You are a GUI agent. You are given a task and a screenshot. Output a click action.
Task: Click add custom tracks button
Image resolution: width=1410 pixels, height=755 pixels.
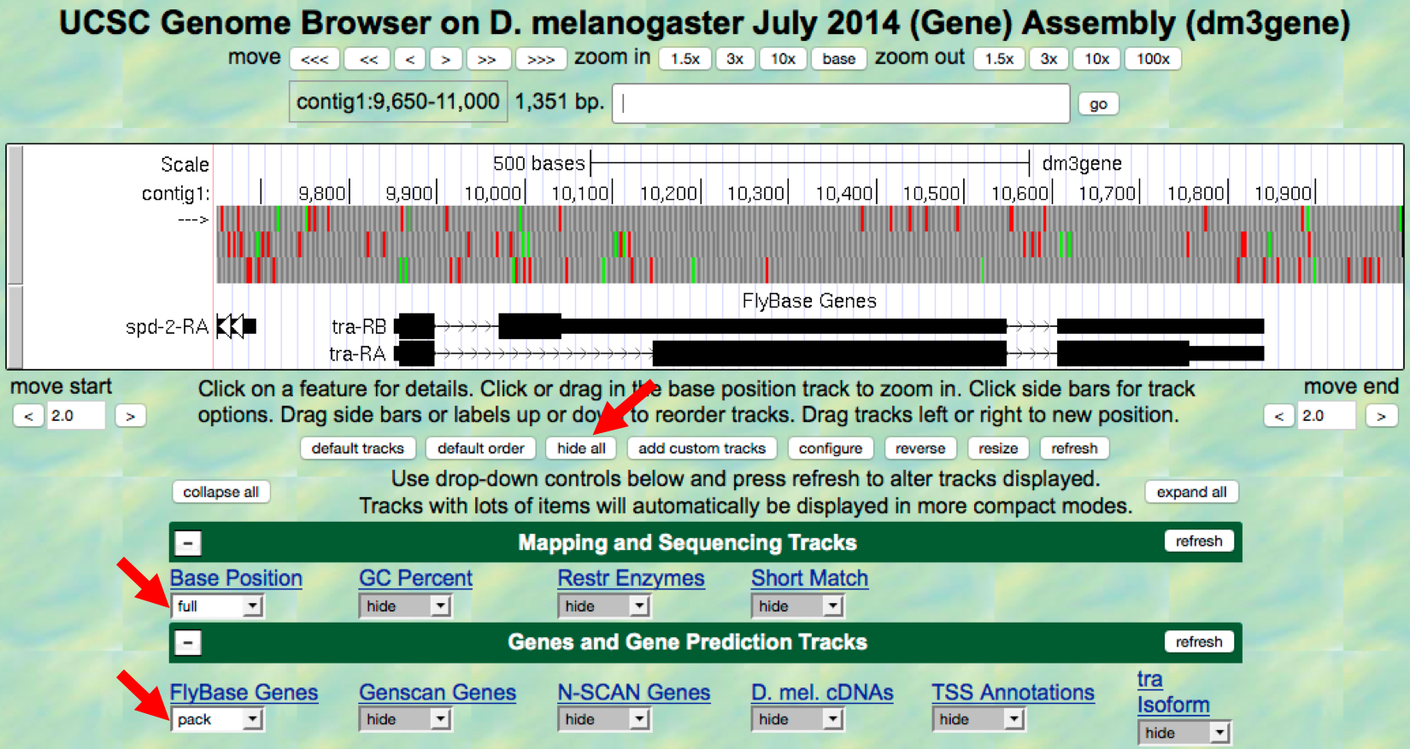click(702, 448)
